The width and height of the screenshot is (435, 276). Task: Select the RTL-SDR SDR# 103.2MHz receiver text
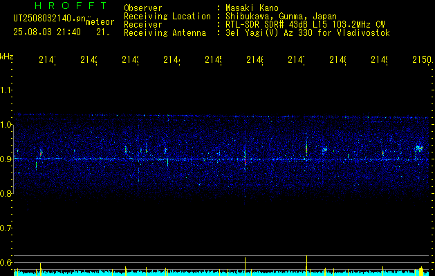(x=305, y=25)
